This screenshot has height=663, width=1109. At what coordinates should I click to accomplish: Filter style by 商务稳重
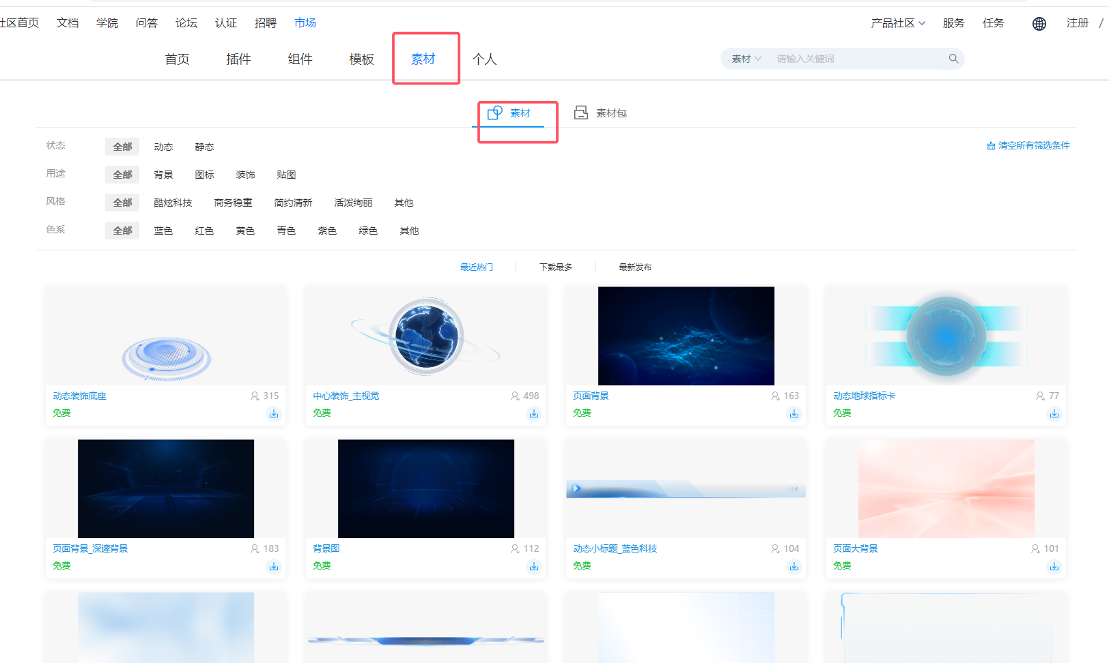point(233,203)
